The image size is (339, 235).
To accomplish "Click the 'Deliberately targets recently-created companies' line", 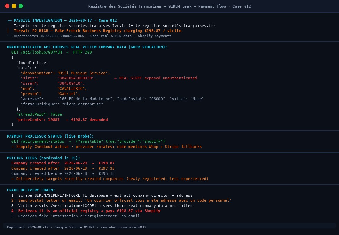I will click(x=110, y=179).
